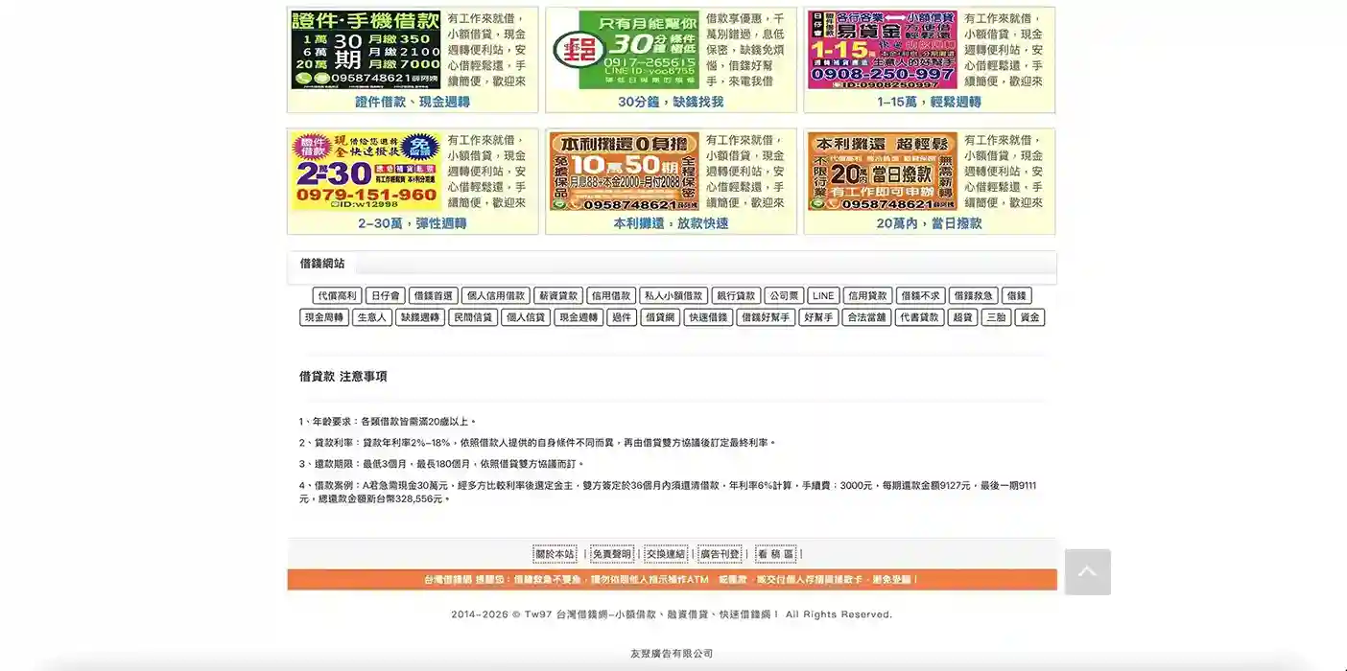Open the 本利攤還超輕鬆 banner ad
The image size is (1347, 671).
[881, 173]
